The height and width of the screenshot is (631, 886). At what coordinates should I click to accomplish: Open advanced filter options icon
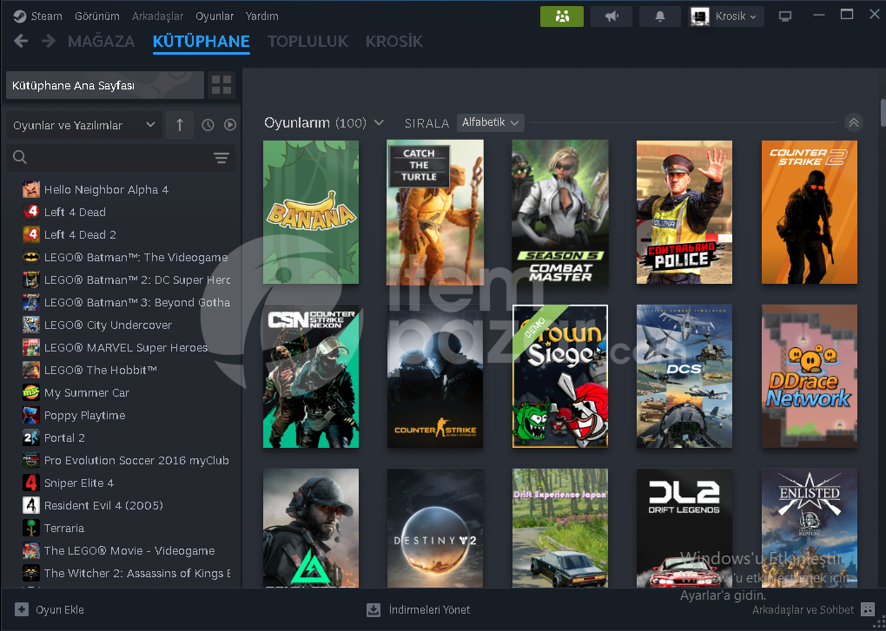221,157
